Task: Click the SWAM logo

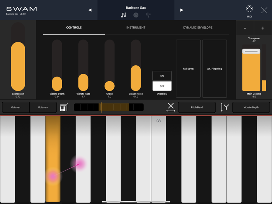Action: [21, 9]
